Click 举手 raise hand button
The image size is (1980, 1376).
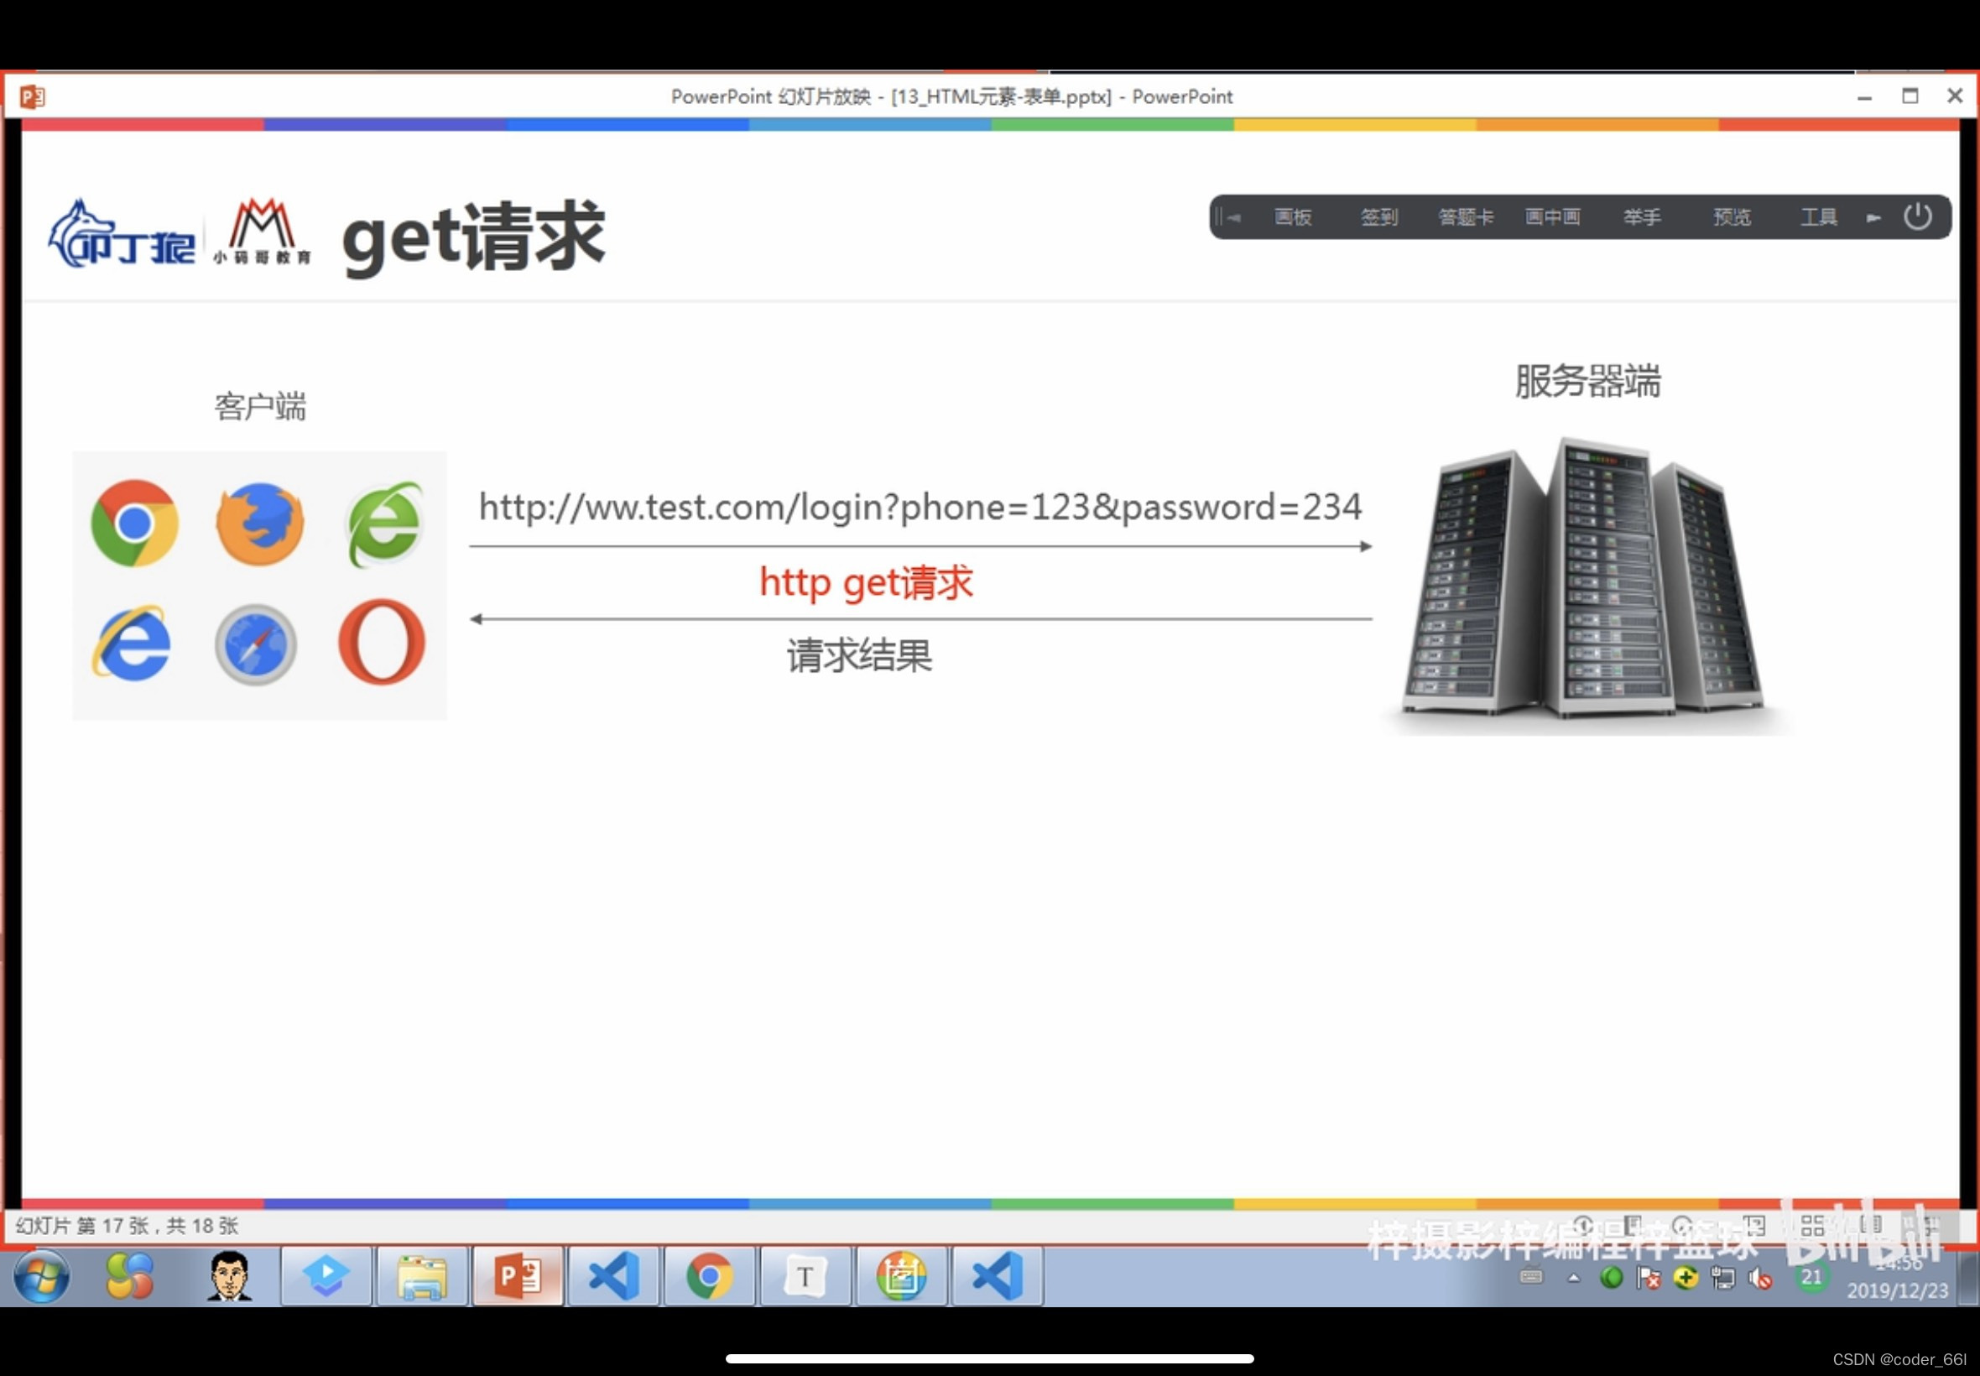1641,217
